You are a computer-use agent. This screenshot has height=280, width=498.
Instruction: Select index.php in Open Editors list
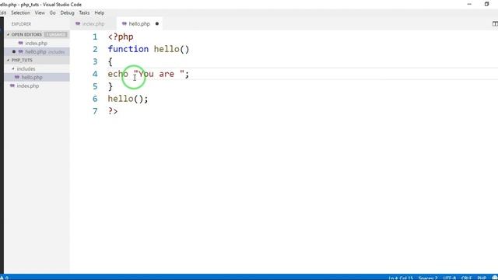[x=37, y=44]
